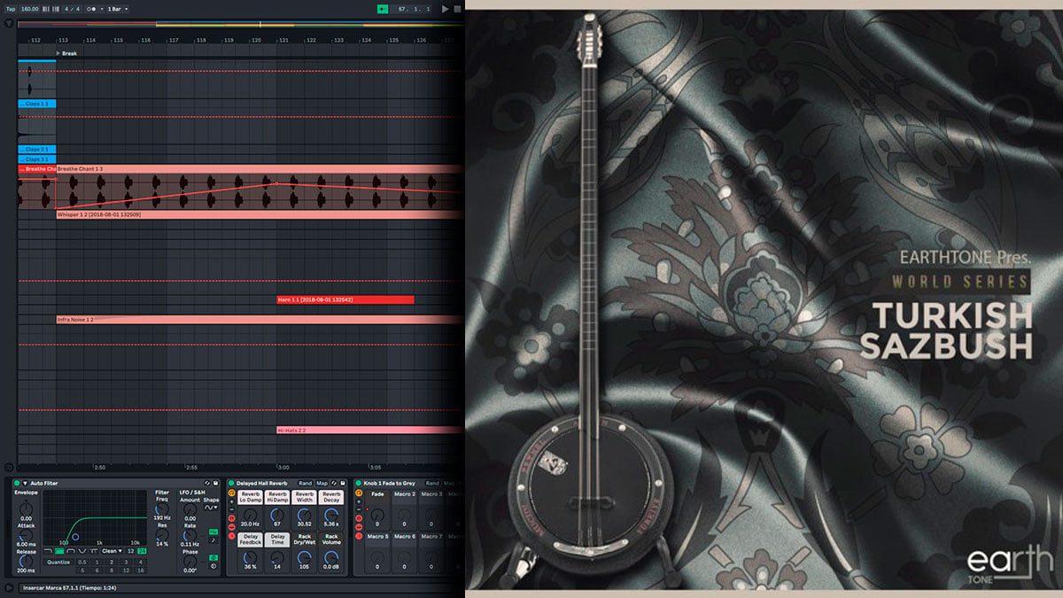Open the 1 Bar quantization dropdown

click(118, 9)
